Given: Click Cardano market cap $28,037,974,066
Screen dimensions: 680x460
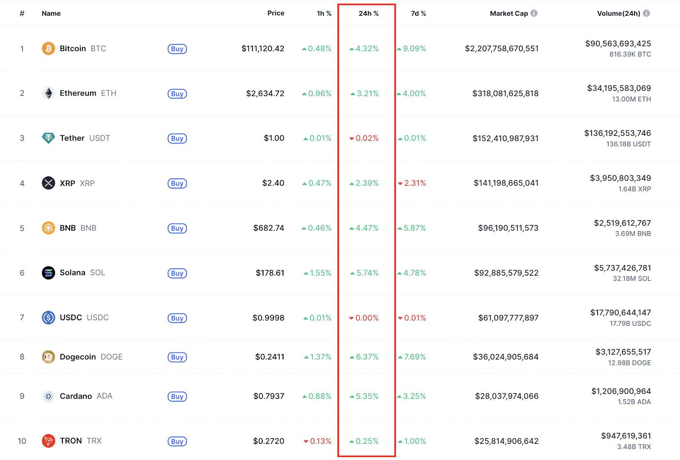Looking at the screenshot, I should pos(507,396).
